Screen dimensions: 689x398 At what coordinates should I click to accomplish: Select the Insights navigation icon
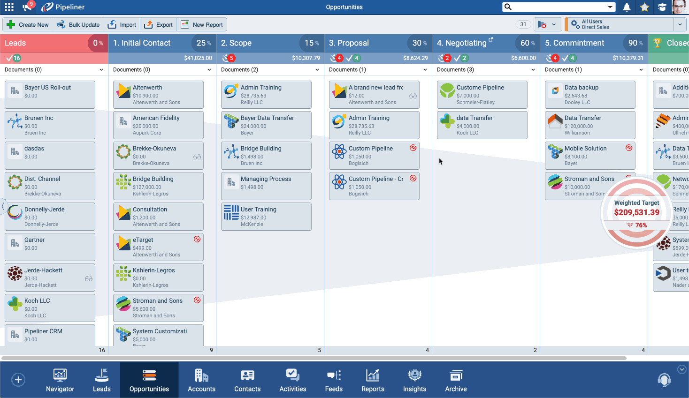tap(414, 380)
